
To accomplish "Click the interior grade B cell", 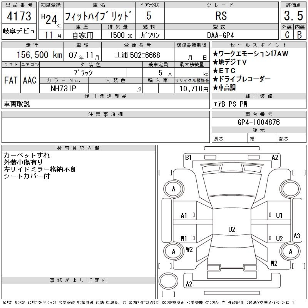I will [x=299, y=35].
